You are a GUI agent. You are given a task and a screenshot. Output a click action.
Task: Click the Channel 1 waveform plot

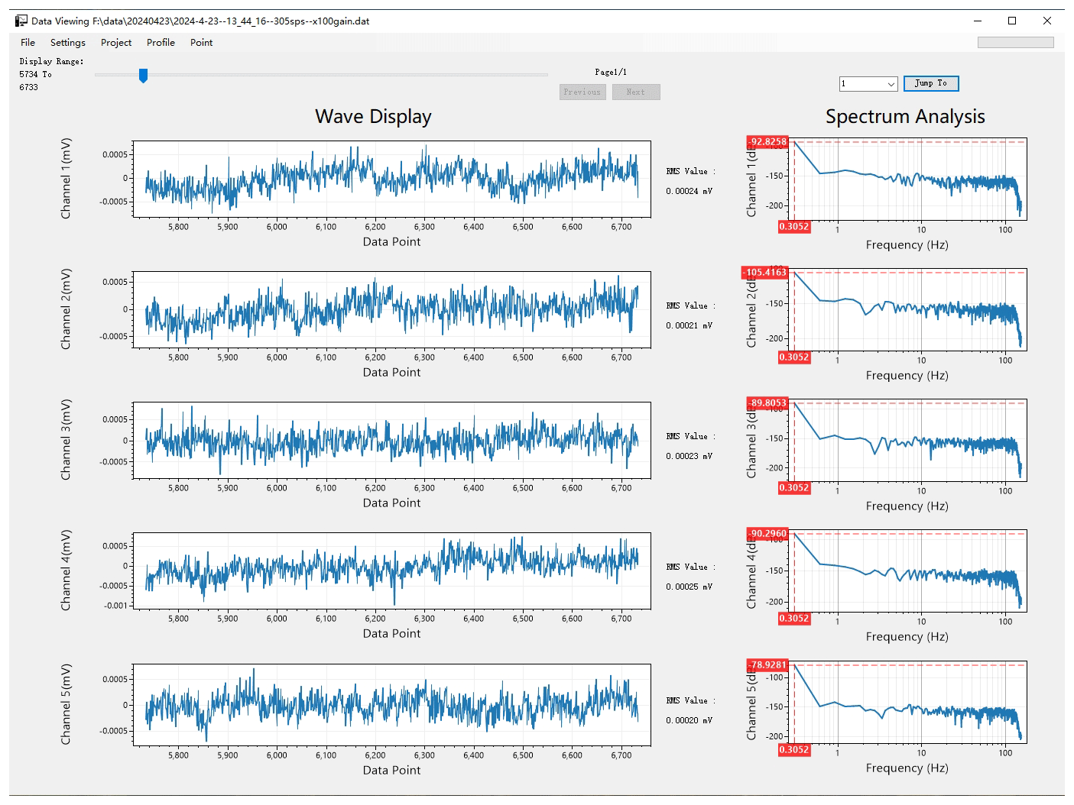[x=391, y=179]
